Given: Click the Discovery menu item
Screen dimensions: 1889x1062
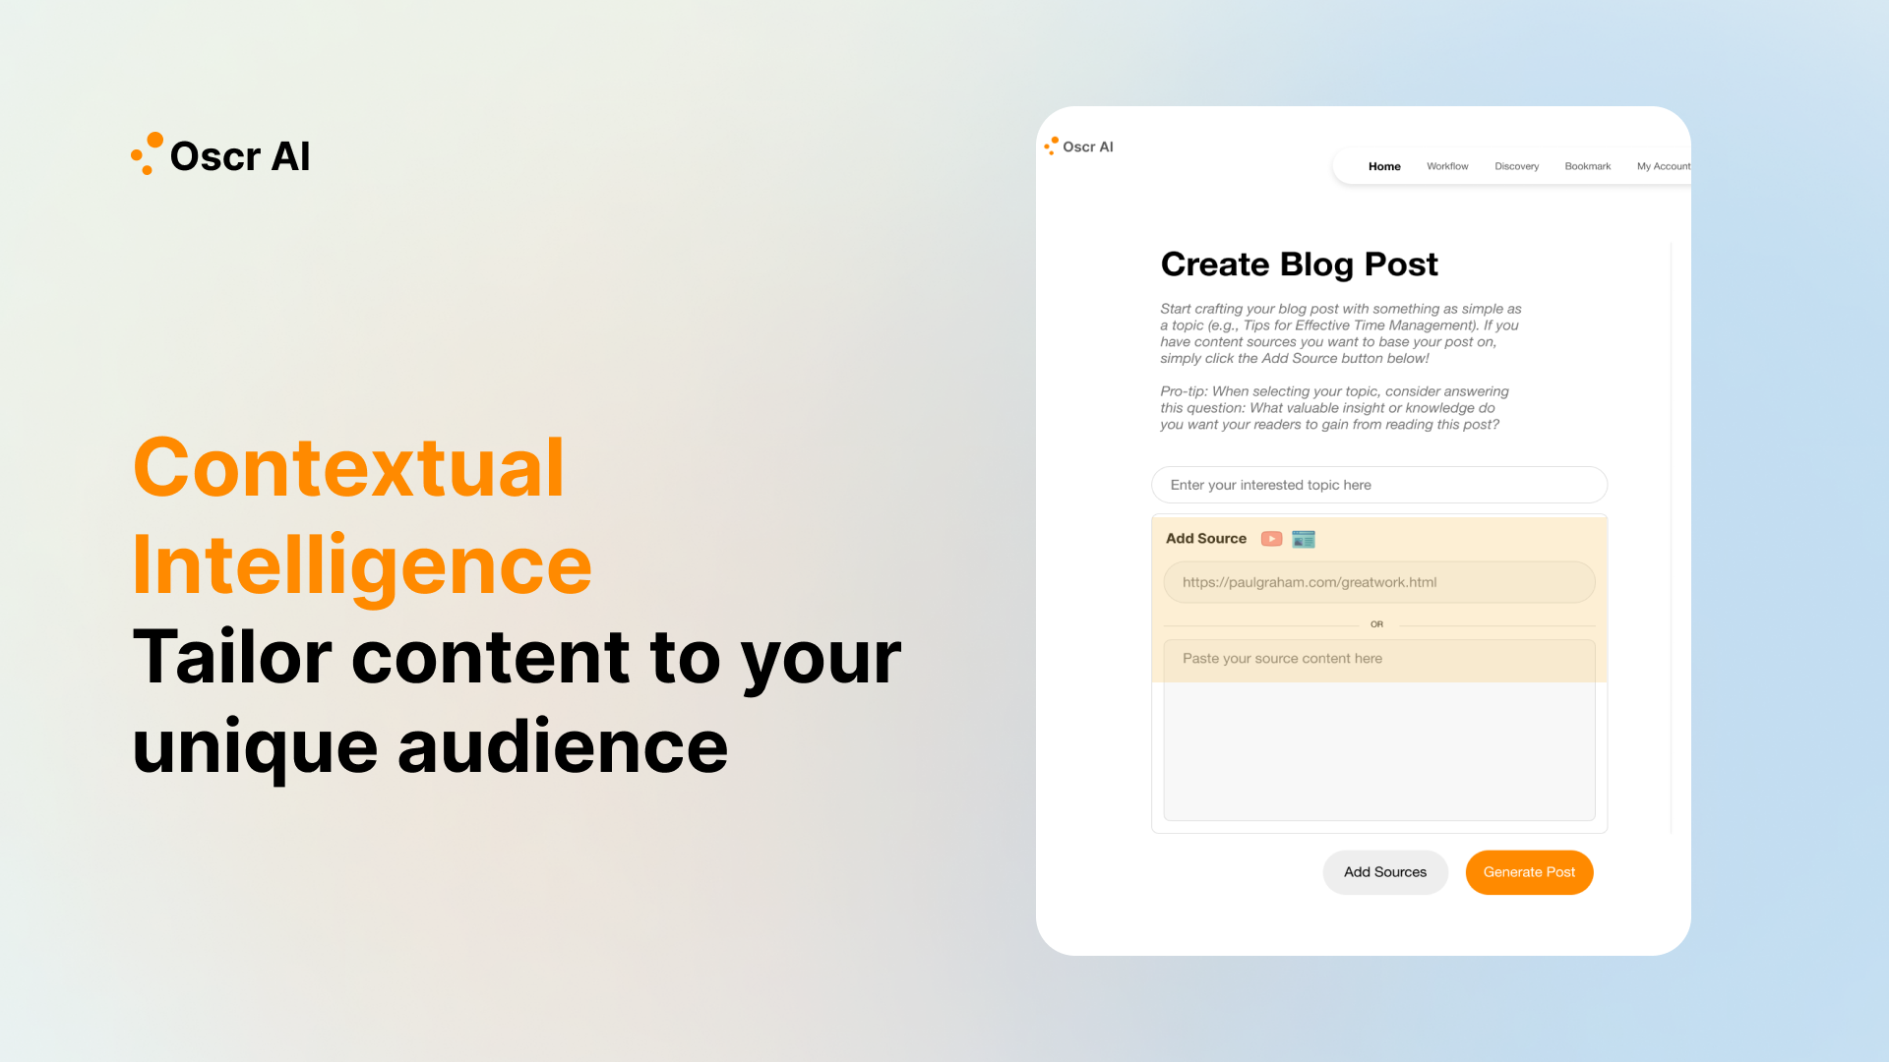Looking at the screenshot, I should (x=1517, y=166).
